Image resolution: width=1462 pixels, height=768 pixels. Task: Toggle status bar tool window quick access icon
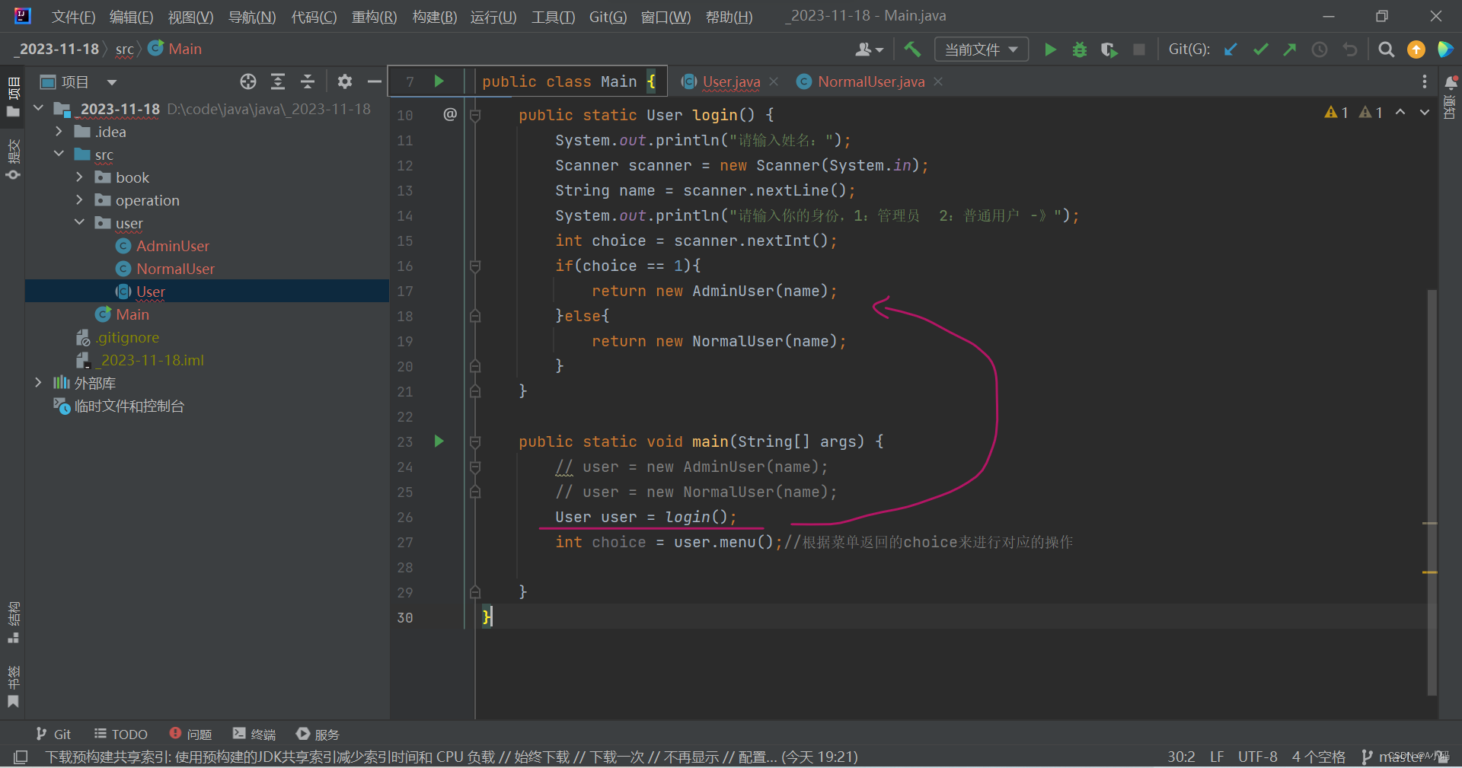pos(21,757)
